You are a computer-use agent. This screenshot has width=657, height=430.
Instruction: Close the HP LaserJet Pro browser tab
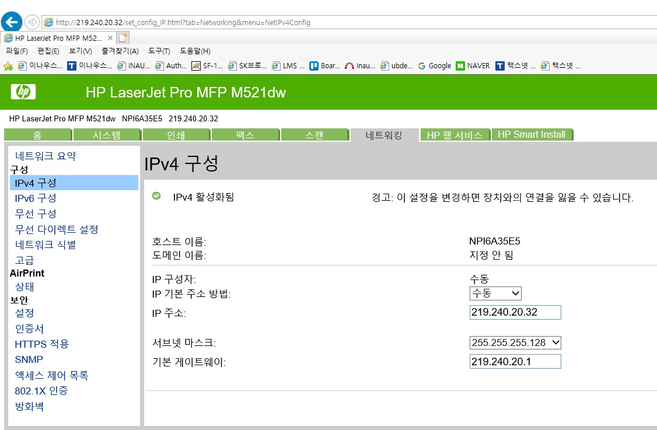pyautogui.click(x=110, y=38)
